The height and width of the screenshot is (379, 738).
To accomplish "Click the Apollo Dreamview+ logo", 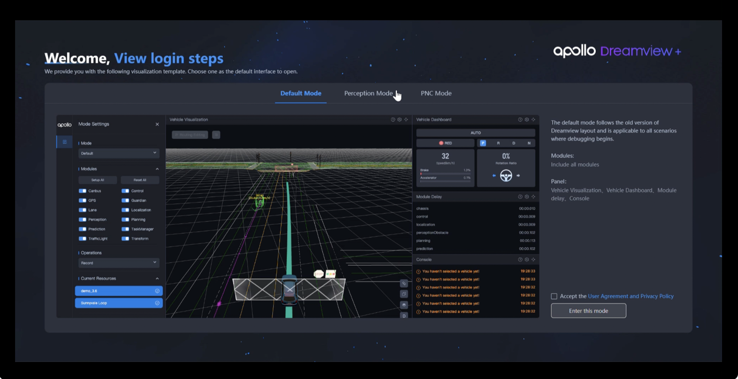I will 617,51.
